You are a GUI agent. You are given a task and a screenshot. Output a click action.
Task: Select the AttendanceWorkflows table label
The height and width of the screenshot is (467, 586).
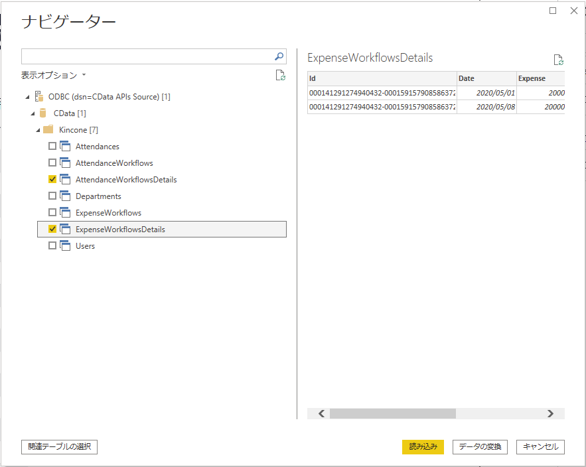[114, 163]
